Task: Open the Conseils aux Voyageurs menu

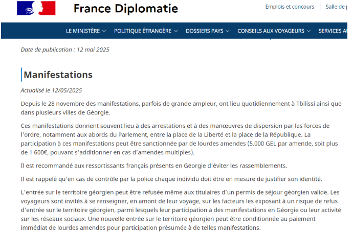Action: click(271, 31)
